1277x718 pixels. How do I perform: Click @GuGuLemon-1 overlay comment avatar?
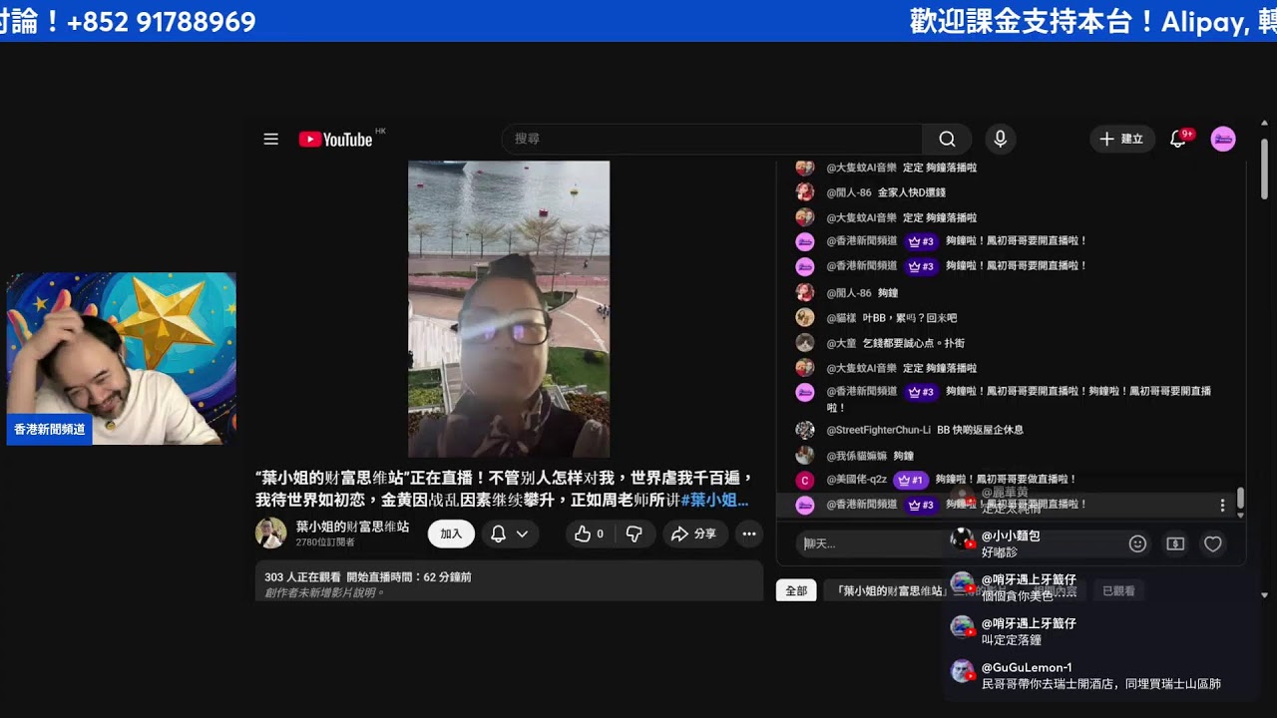[x=962, y=671]
